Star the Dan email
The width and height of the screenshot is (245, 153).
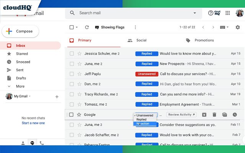80,84
